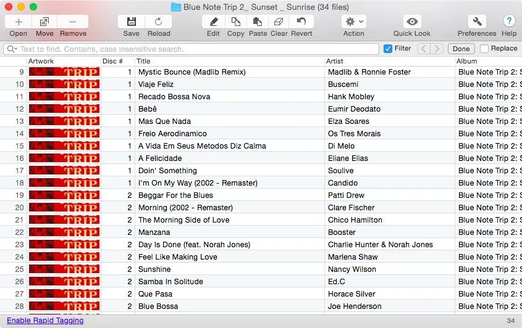
Task: Select title Viaje Feliz
Action: pyautogui.click(x=156, y=84)
